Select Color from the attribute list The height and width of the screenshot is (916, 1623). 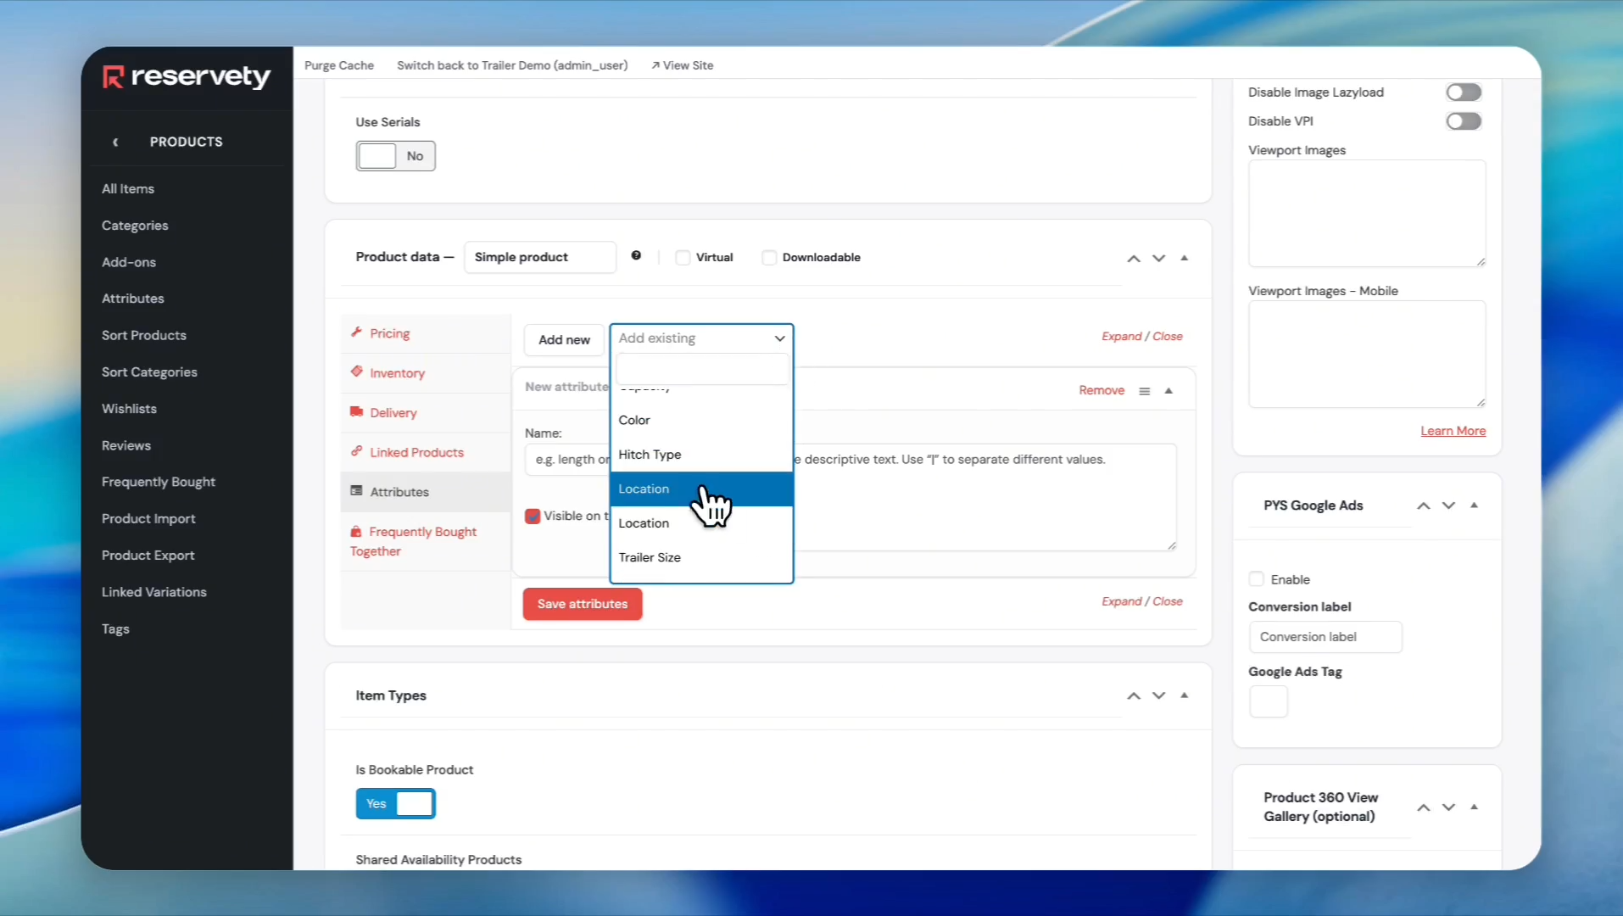[x=701, y=421]
